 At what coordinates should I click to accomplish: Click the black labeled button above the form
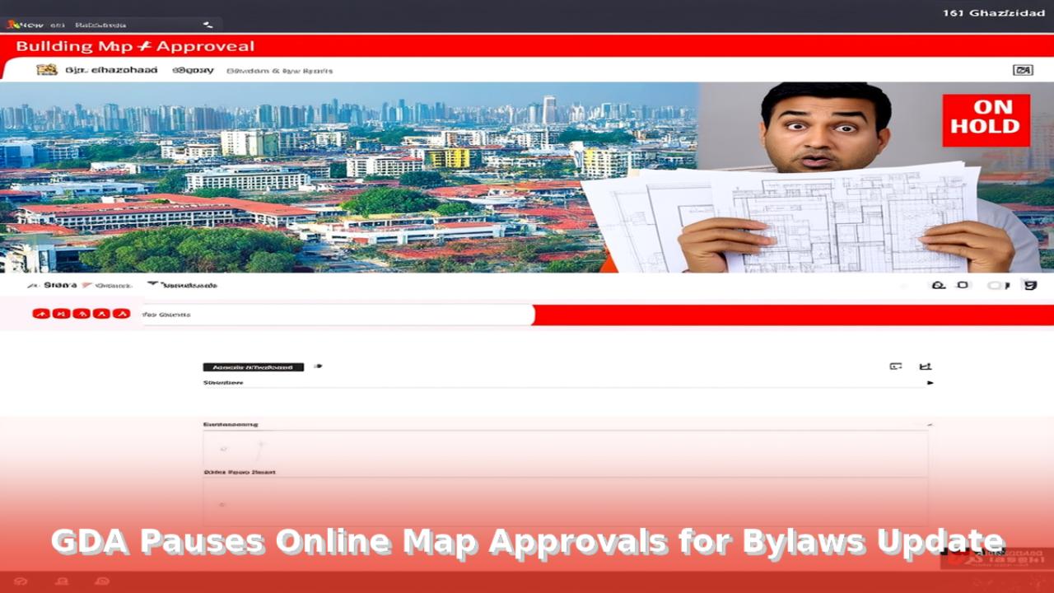click(x=253, y=367)
